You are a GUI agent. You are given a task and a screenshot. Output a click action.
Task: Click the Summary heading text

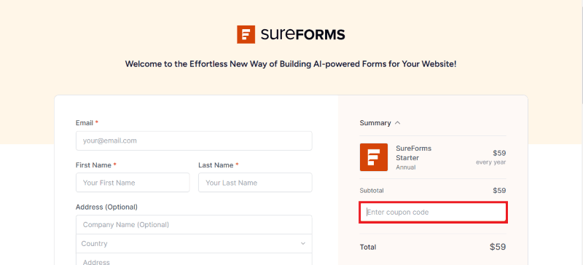click(x=375, y=122)
